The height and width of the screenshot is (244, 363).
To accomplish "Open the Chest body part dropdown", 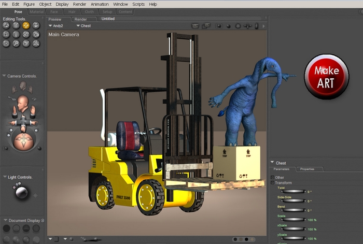I will tap(83, 25).
